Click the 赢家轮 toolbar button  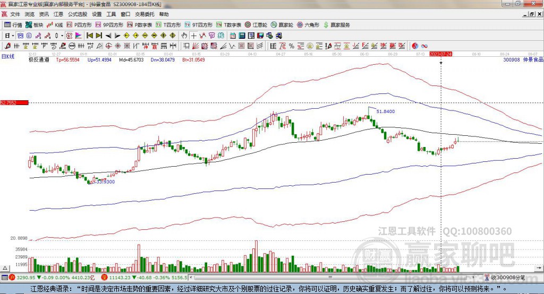click(282, 25)
